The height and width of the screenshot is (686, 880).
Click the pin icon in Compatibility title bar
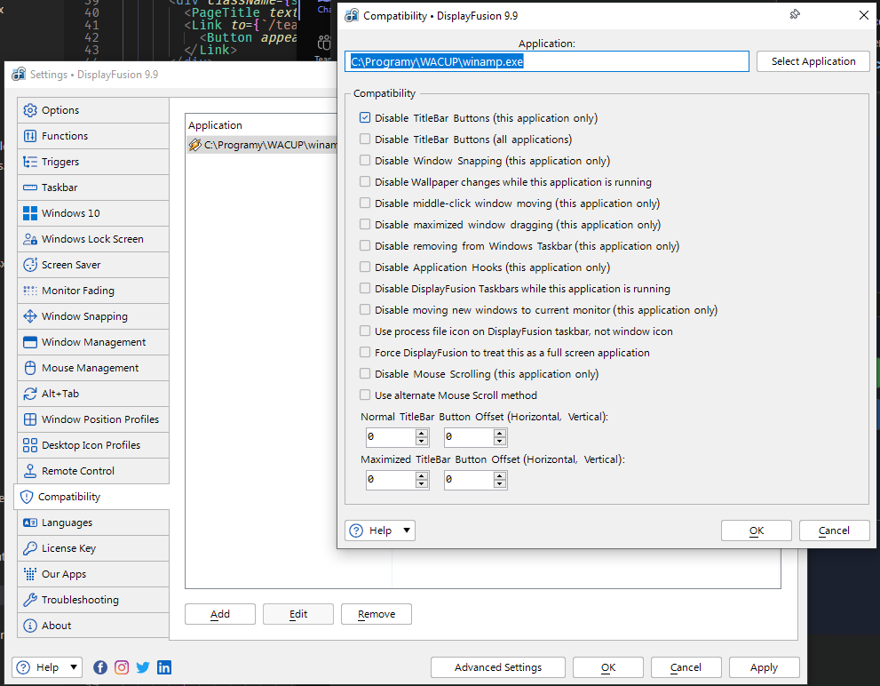click(x=795, y=14)
